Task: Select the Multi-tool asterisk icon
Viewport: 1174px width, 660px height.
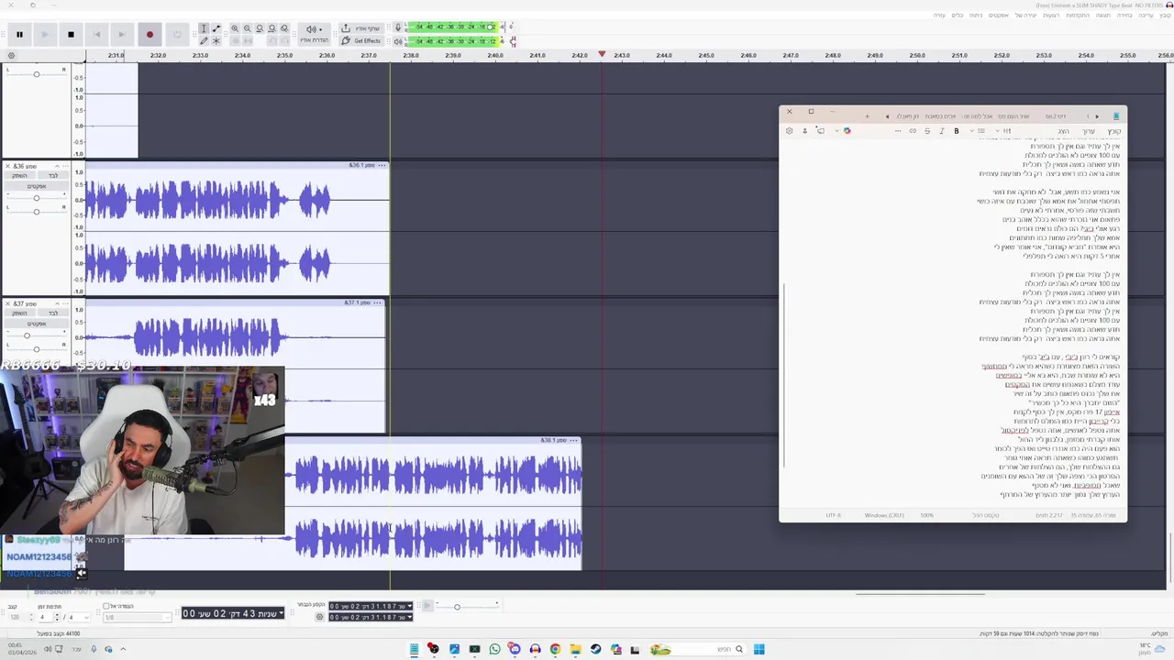Action: pyautogui.click(x=216, y=40)
